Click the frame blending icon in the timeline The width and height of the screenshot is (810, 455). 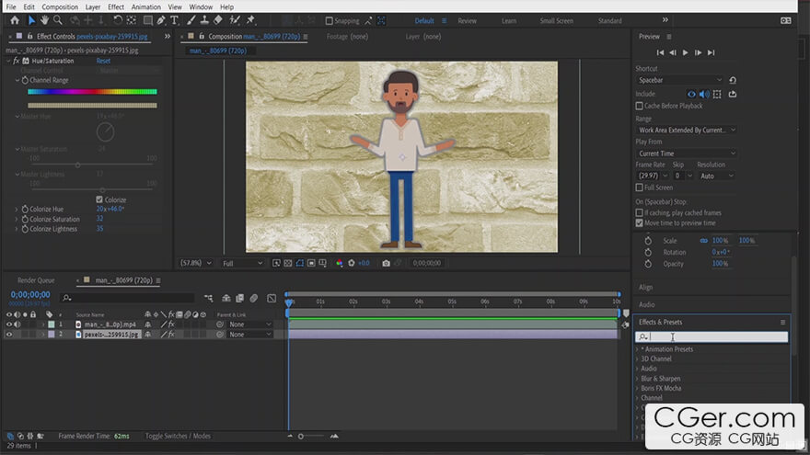coord(239,298)
